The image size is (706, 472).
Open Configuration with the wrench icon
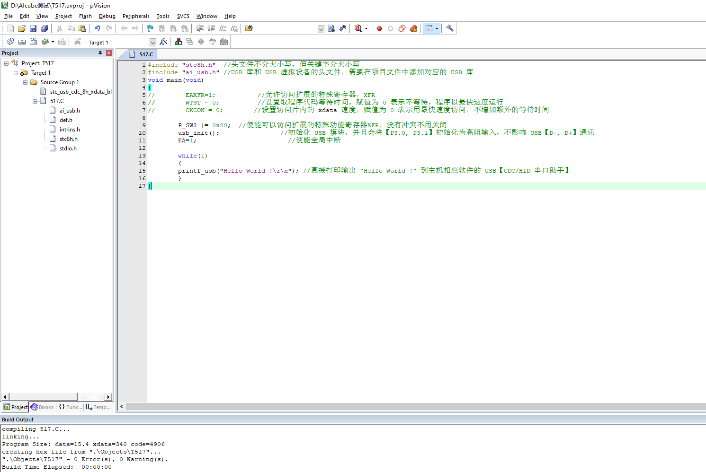450,28
